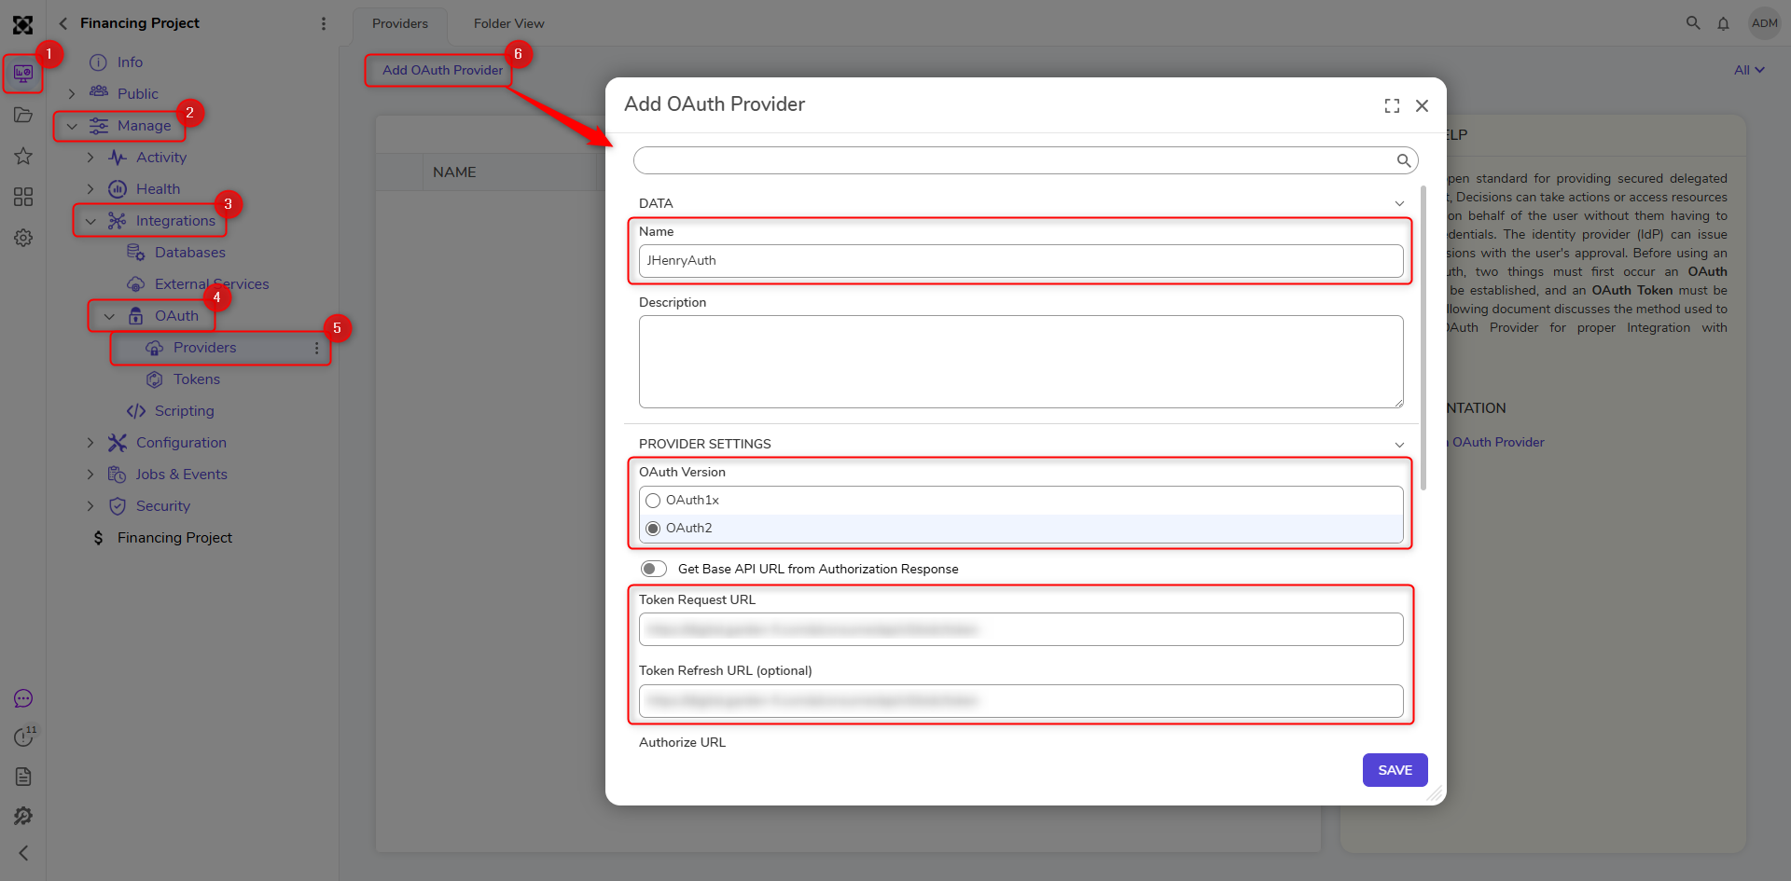Open the Tokens tree item
The width and height of the screenshot is (1791, 881).
(x=197, y=379)
